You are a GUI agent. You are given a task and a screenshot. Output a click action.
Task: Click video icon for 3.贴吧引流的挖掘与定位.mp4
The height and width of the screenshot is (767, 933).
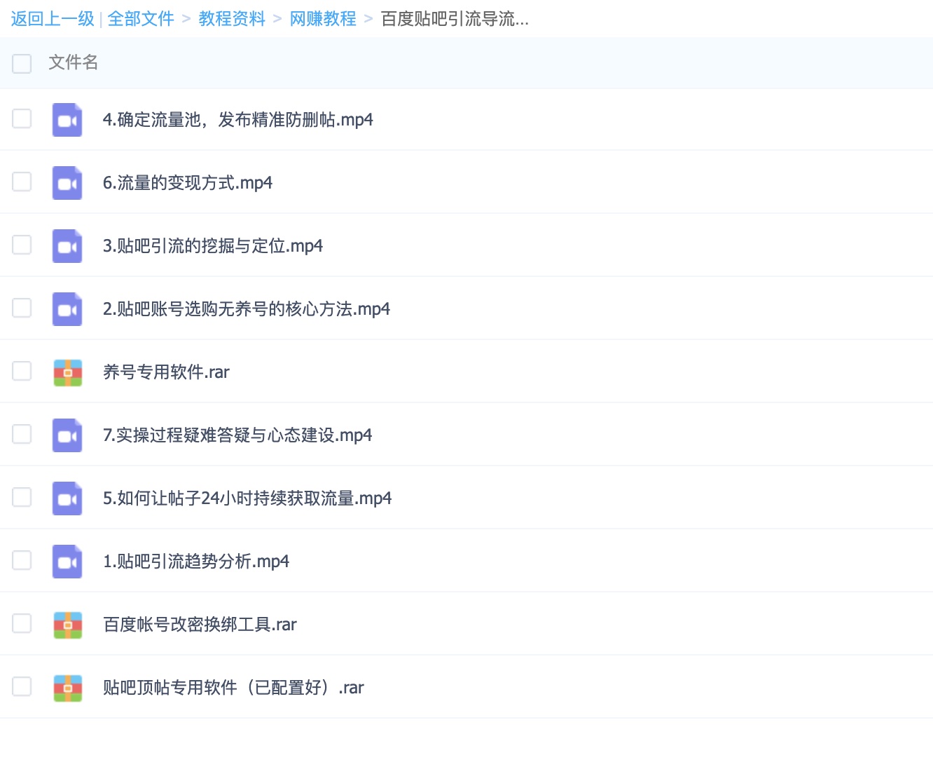(x=67, y=246)
